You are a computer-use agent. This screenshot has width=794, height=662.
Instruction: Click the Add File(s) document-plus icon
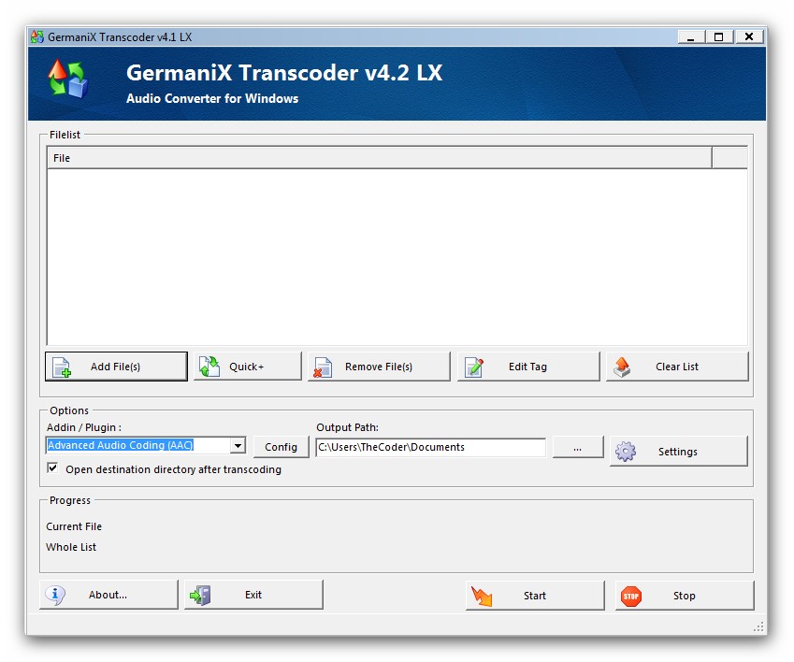coord(62,367)
